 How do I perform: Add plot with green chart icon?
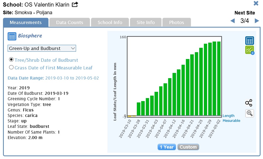coord(249,50)
